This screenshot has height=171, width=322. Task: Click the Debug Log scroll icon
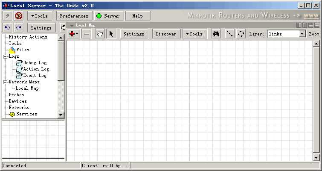pyautogui.click(x=19, y=63)
